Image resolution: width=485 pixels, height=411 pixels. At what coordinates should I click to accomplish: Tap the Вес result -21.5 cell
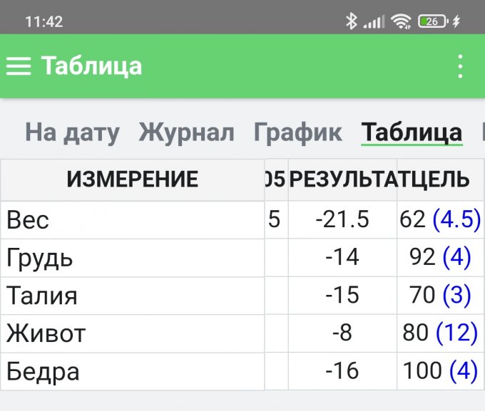[342, 220]
